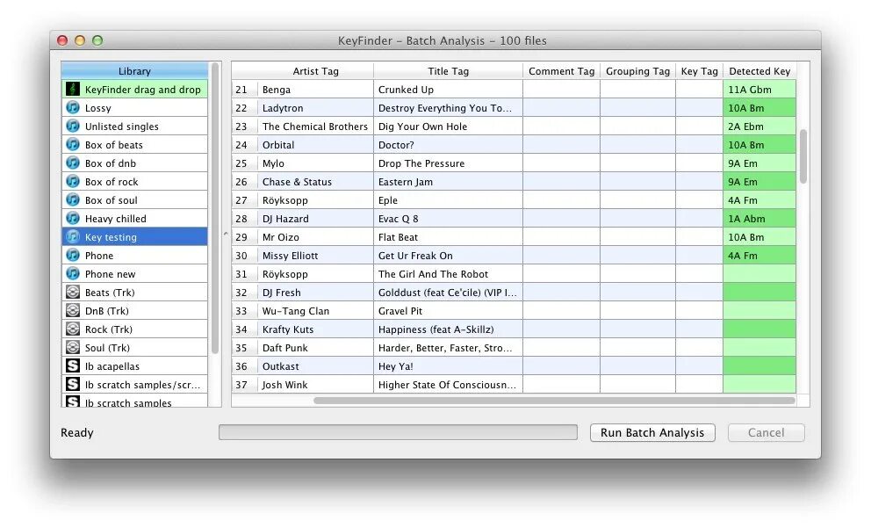Select The Chemical Brothers artist cell
The image size is (871, 528).
315,127
